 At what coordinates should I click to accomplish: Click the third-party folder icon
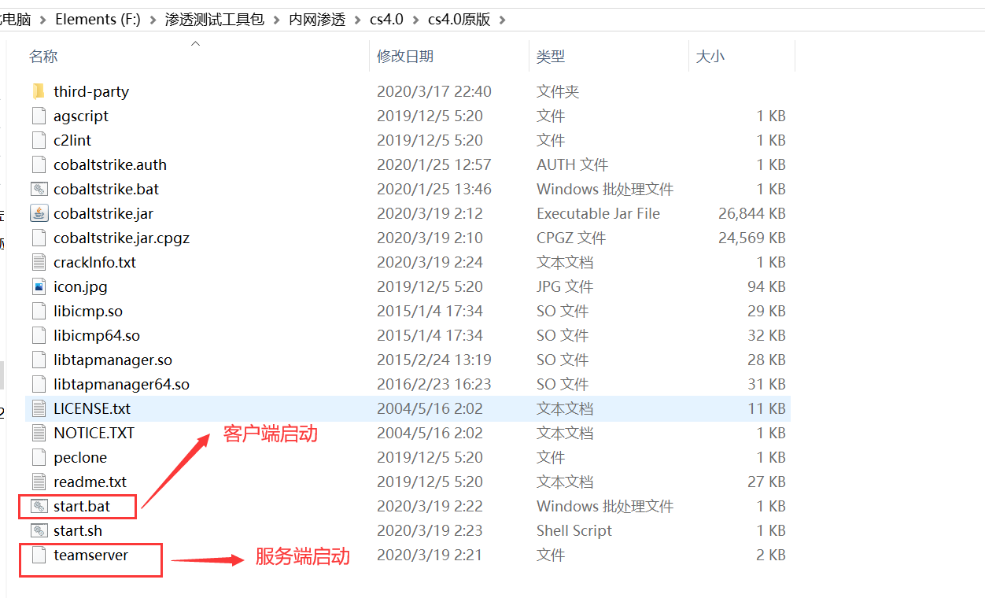pos(39,91)
